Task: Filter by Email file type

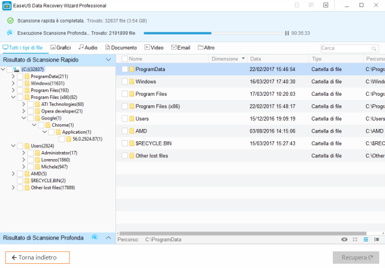Action: (x=181, y=47)
